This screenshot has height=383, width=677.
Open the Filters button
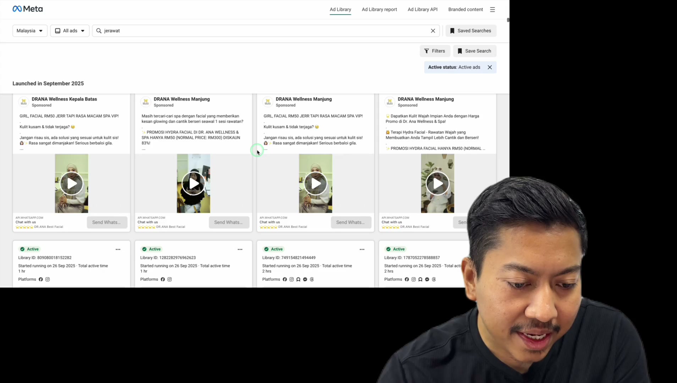click(x=435, y=51)
